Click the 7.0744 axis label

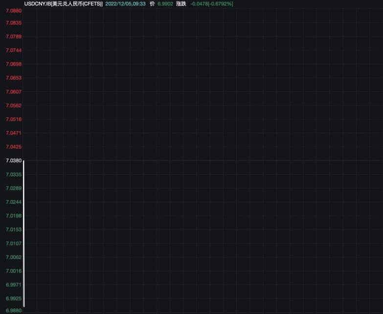tap(14, 50)
